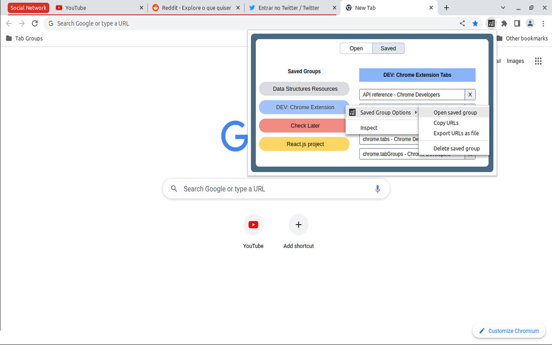Choose Copy URLs from context menu
Screen dimensions: 552x345
pos(454,123)
